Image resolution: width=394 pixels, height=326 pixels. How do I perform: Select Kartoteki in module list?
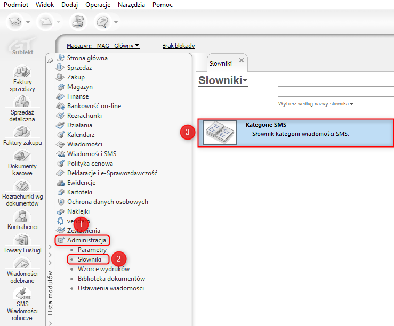tap(79, 192)
